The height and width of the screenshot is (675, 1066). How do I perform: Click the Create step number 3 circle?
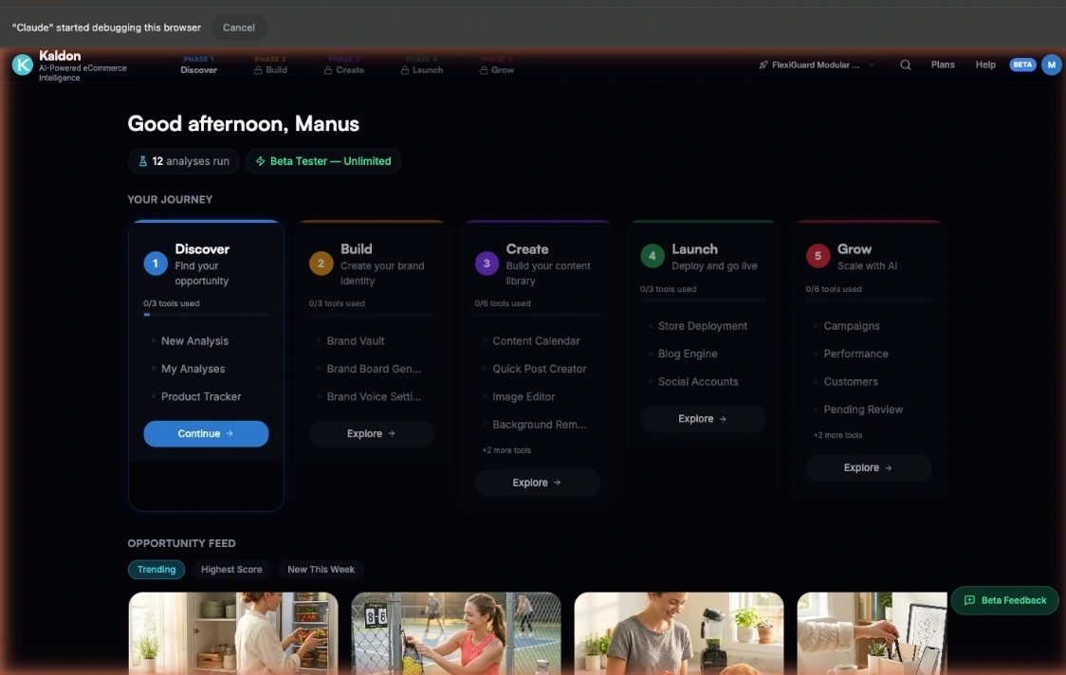point(487,263)
